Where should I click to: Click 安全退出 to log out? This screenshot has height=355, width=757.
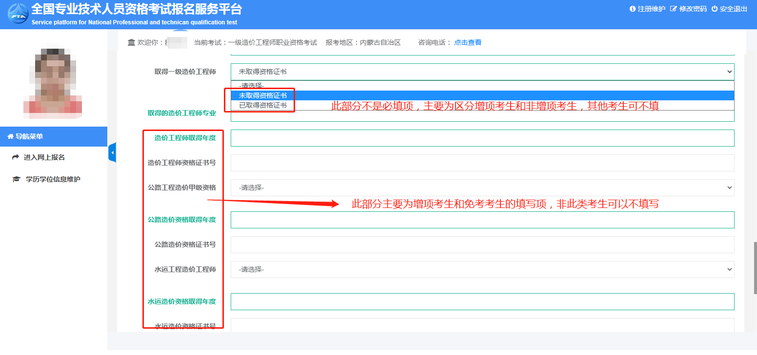[729, 9]
